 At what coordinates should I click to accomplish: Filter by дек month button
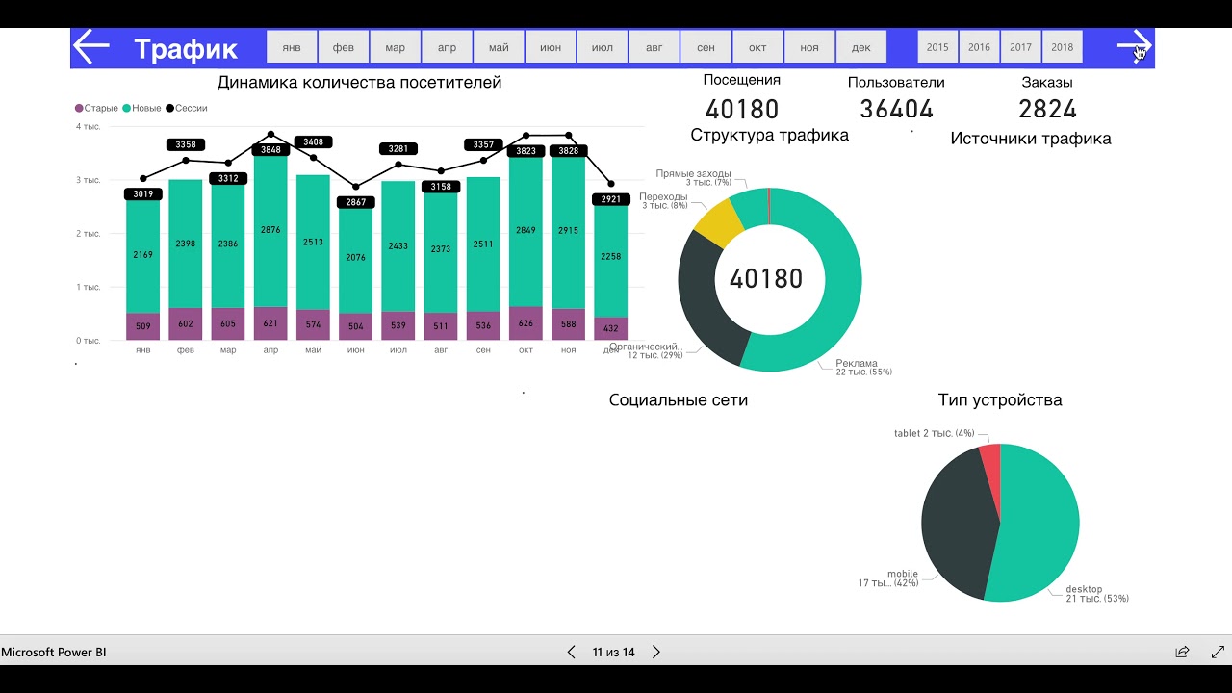pyautogui.click(x=861, y=47)
